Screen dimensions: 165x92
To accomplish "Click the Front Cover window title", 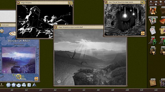I will [x=5, y=25].
